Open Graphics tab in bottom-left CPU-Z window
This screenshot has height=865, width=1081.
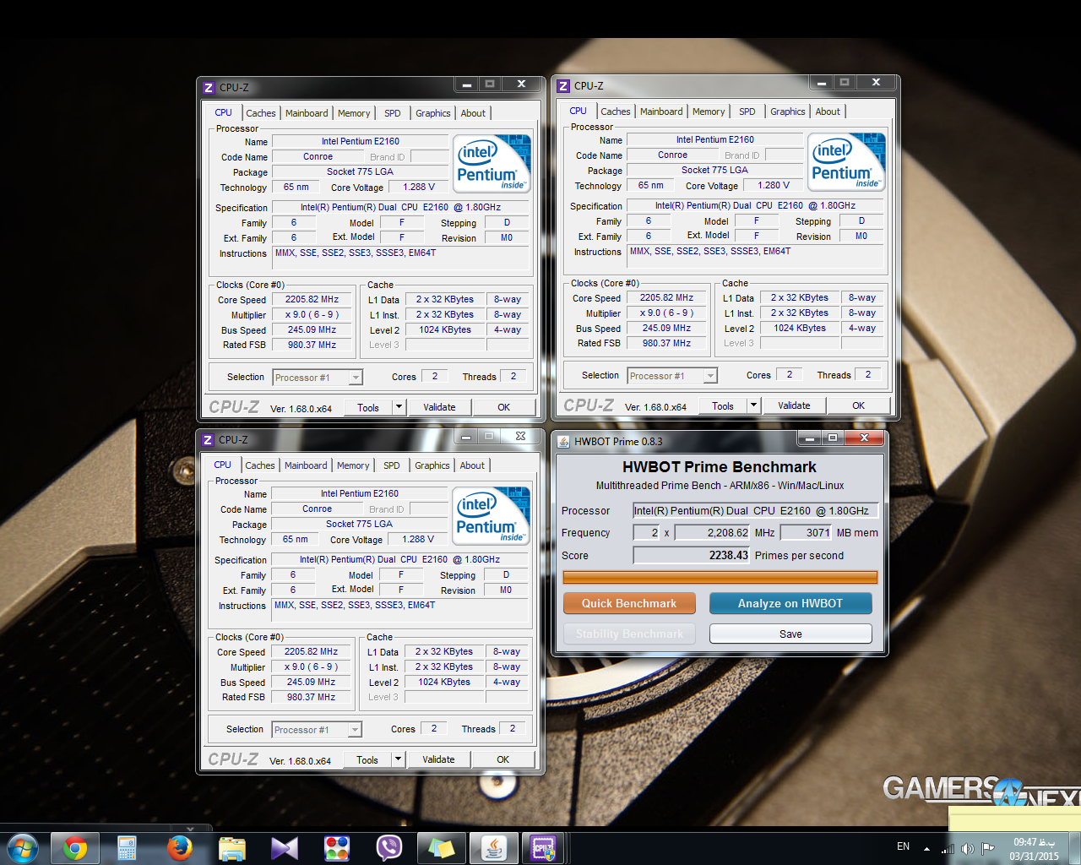point(432,465)
